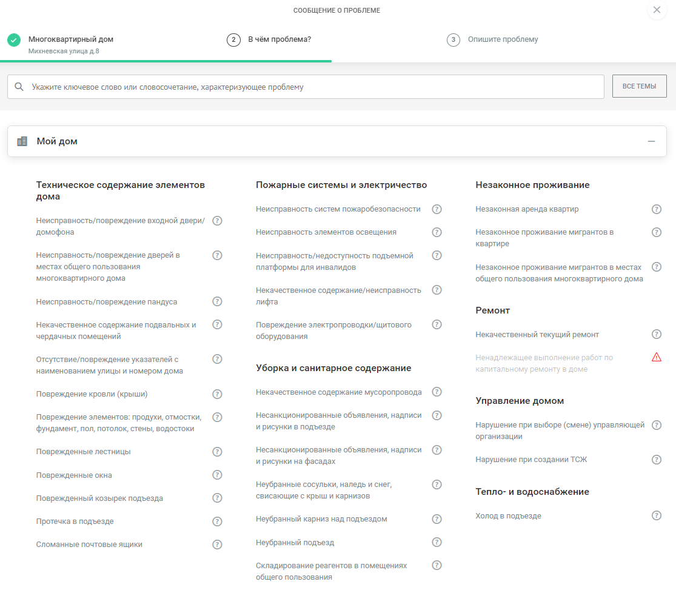676x607 pixels.
Task: Click the building icon beside Мой дом
Action: point(22,141)
